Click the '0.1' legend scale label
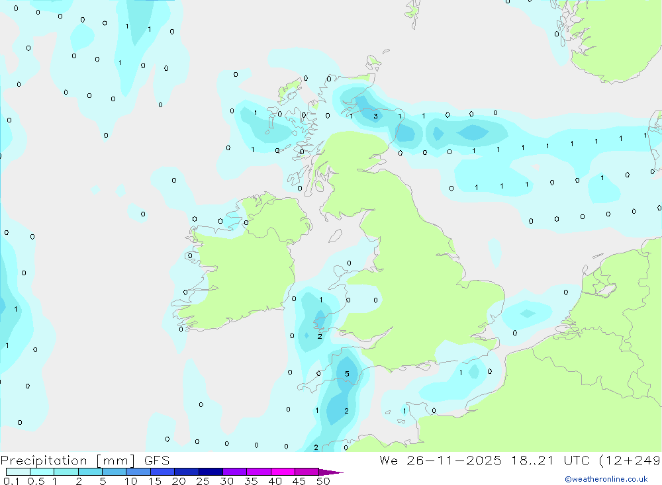Viewport: 662px width, 485px height. 11,481
